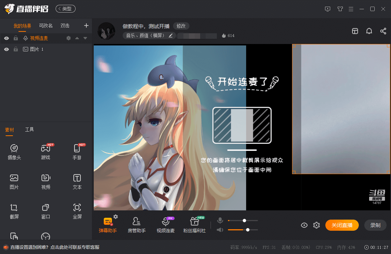This screenshot has height=254, width=391.
Task: Click 关闭直播 to stop streaming
Action: [342, 225]
